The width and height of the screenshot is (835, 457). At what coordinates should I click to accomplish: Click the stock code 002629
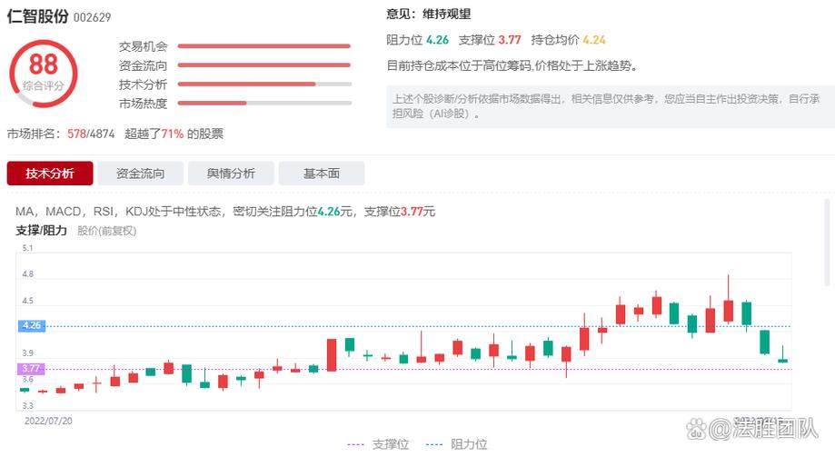point(94,17)
